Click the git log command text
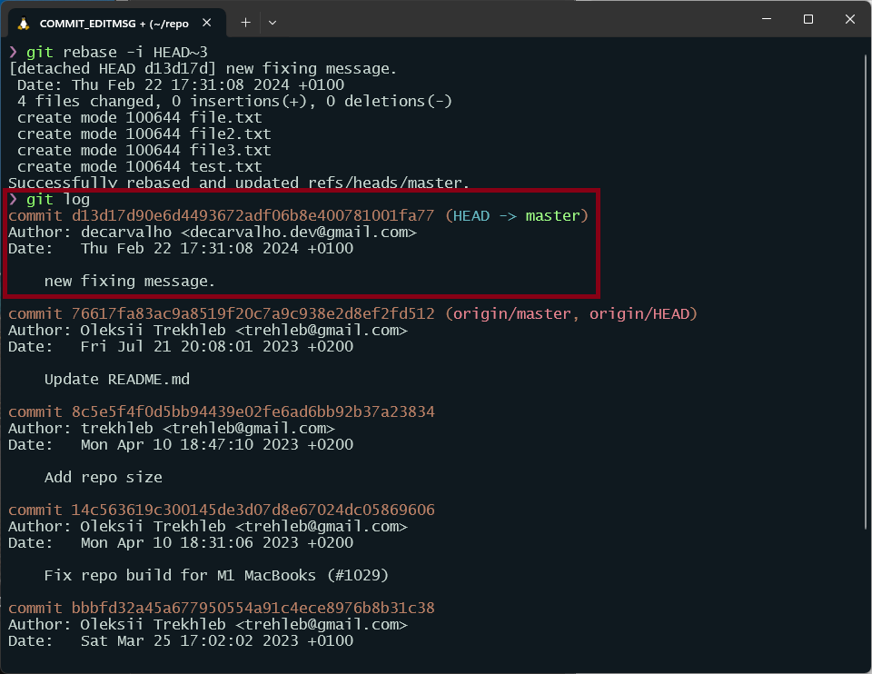The image size is (872, 674). click(58, 200)
